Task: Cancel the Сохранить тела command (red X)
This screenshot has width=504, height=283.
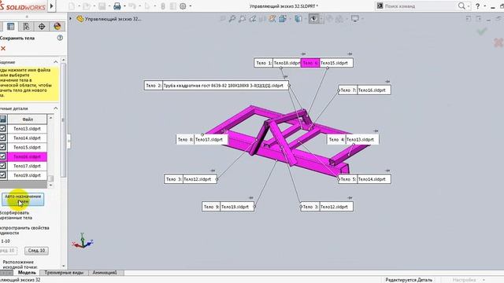Action: pos(3,49)
